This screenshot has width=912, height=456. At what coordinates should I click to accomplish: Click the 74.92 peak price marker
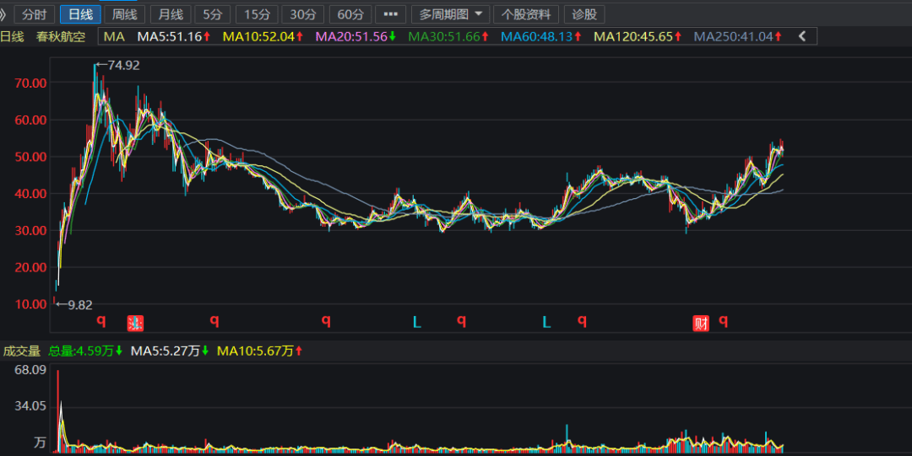[x=118, y=65]
